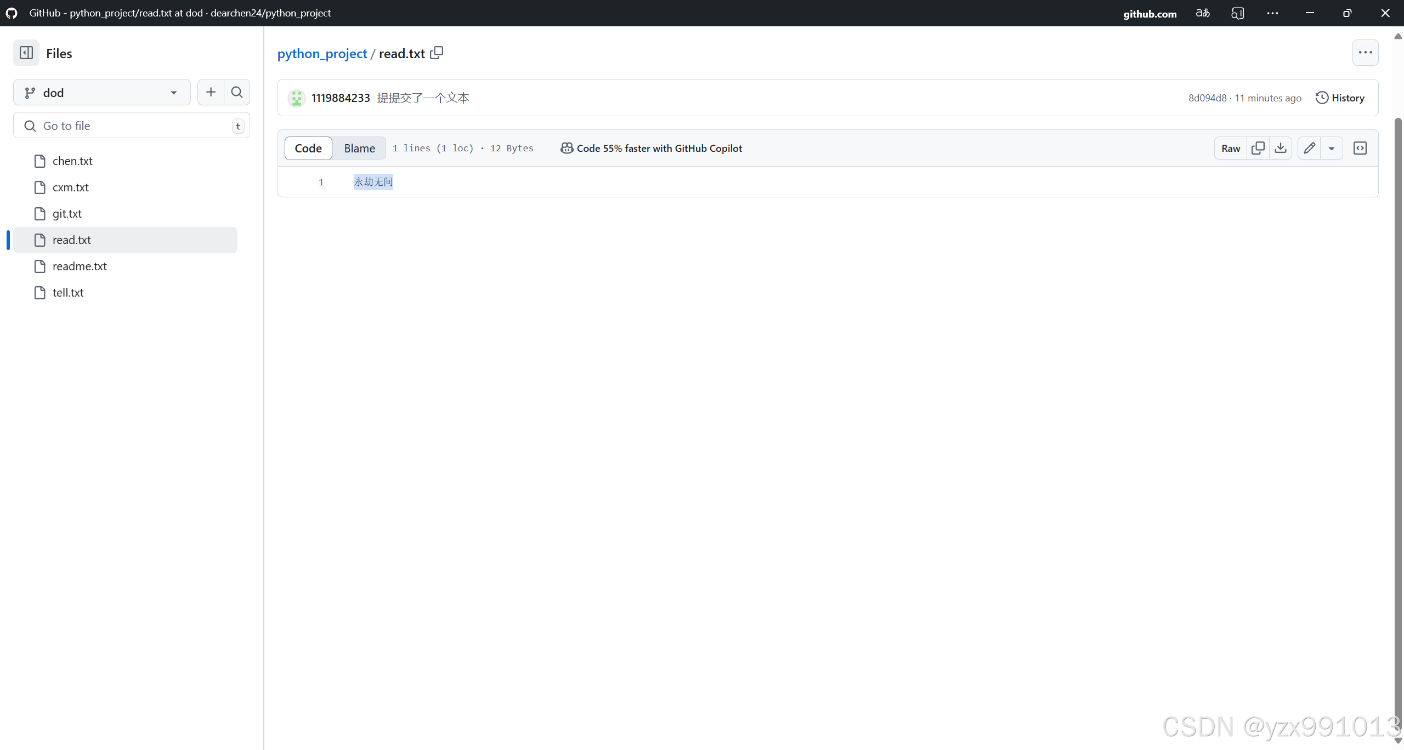This screenshot has width=1404, height=750.
Task: Expand more edit options arrow
Action: tap(1332, 148)
